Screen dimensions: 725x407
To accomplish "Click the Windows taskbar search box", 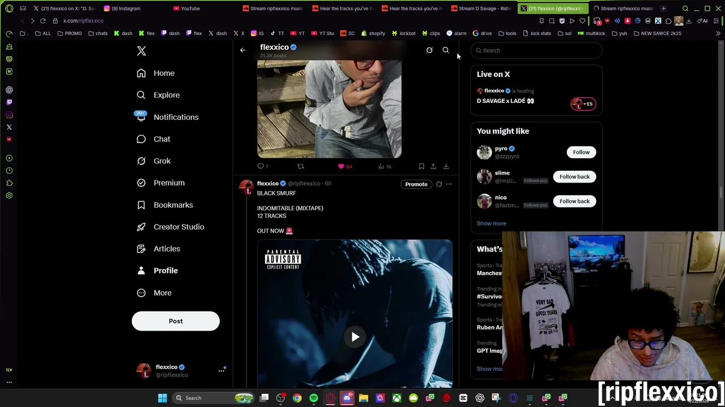I will pos(214,398).
